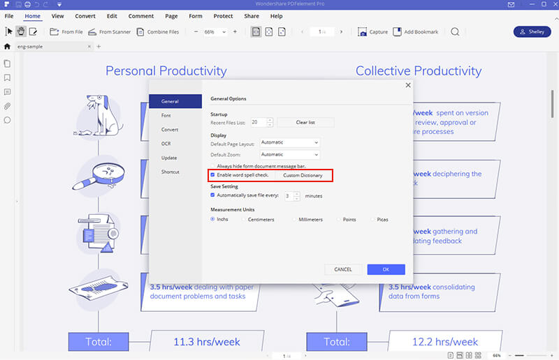Screen dimensions: 559x360
Task: Open the Search magnifier tool
Action: 455,31
